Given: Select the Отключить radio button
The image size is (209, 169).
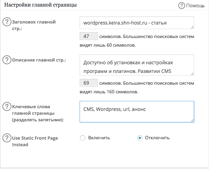Looking at the screenshot, I should [140, 138].
